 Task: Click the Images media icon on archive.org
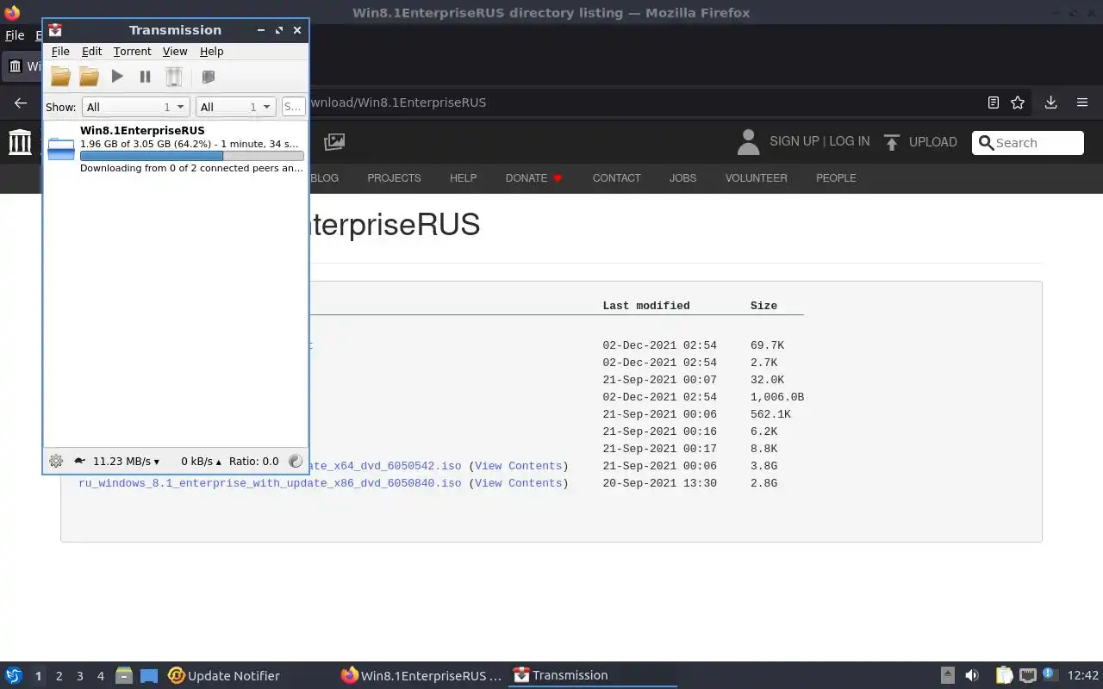pyautogui.click(x=334, y=141)
